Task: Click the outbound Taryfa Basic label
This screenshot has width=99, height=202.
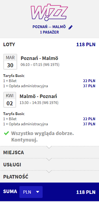Action: 14,76
